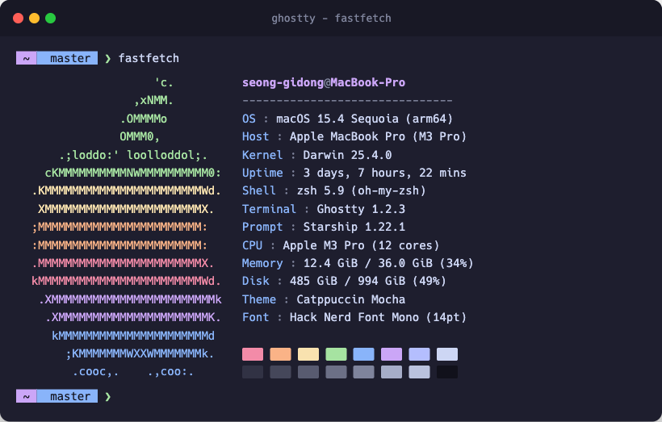The image size is (662, 422).
Task: Click the 'Shell' label
Action: (x=259, y=190)
